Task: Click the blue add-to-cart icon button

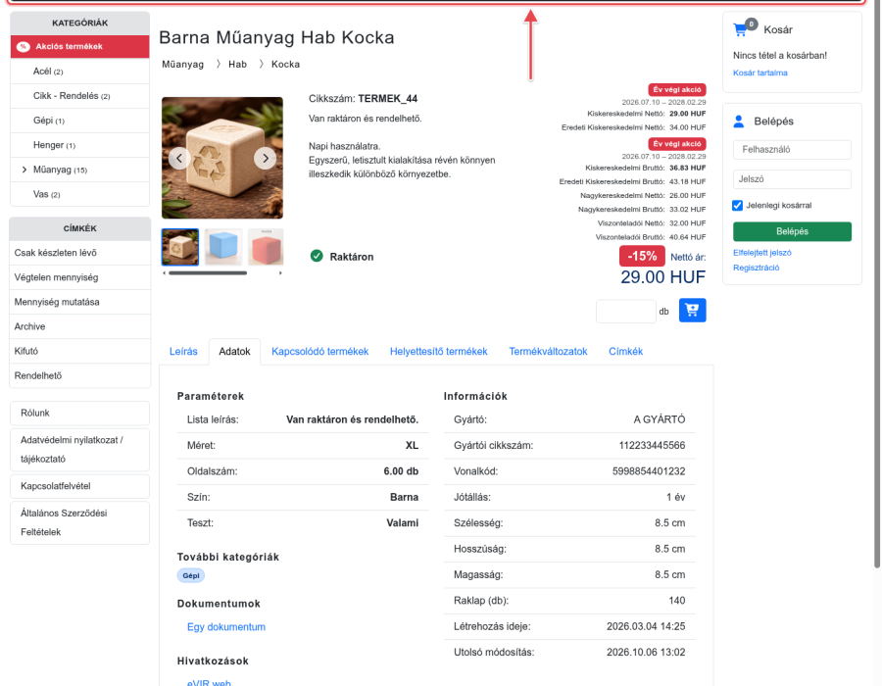Action: (693, 310)
